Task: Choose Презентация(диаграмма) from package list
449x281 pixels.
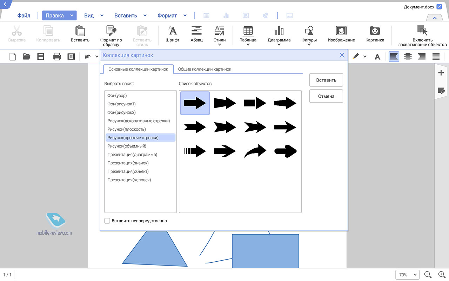Action: pos(132,155)
